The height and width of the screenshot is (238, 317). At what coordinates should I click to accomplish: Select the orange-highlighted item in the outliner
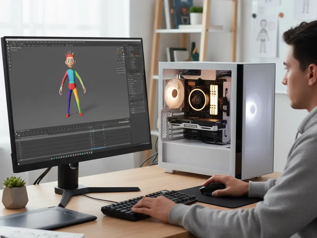click(x=136, y=56)
